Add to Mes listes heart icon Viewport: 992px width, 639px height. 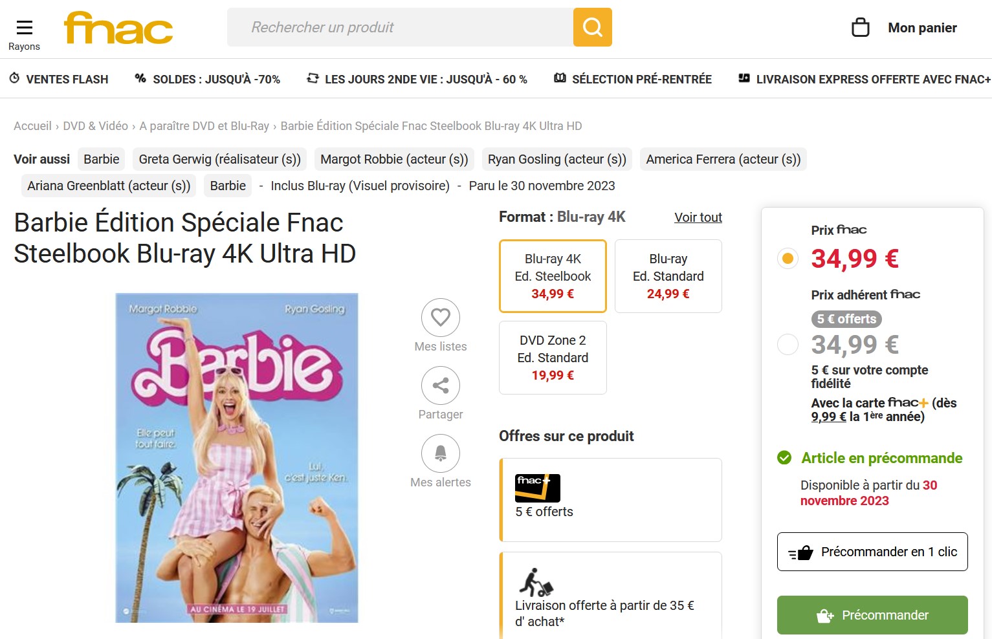(x=441, y=318)
